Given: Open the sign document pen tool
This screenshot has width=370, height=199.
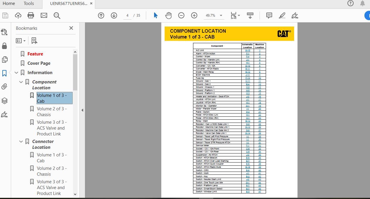Looking at the screenshot, I should tap(295, 15).
